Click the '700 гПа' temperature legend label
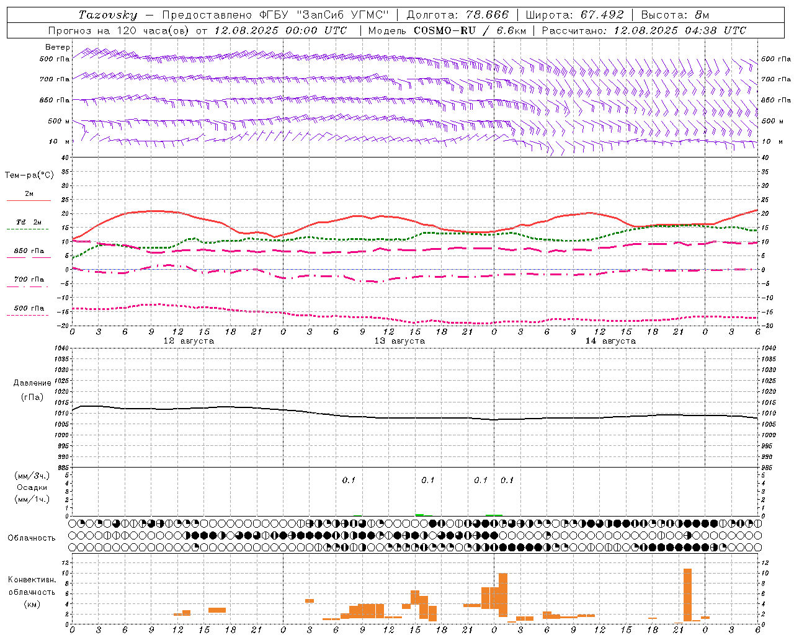This screenshot has width=794, height=635. 29,280
